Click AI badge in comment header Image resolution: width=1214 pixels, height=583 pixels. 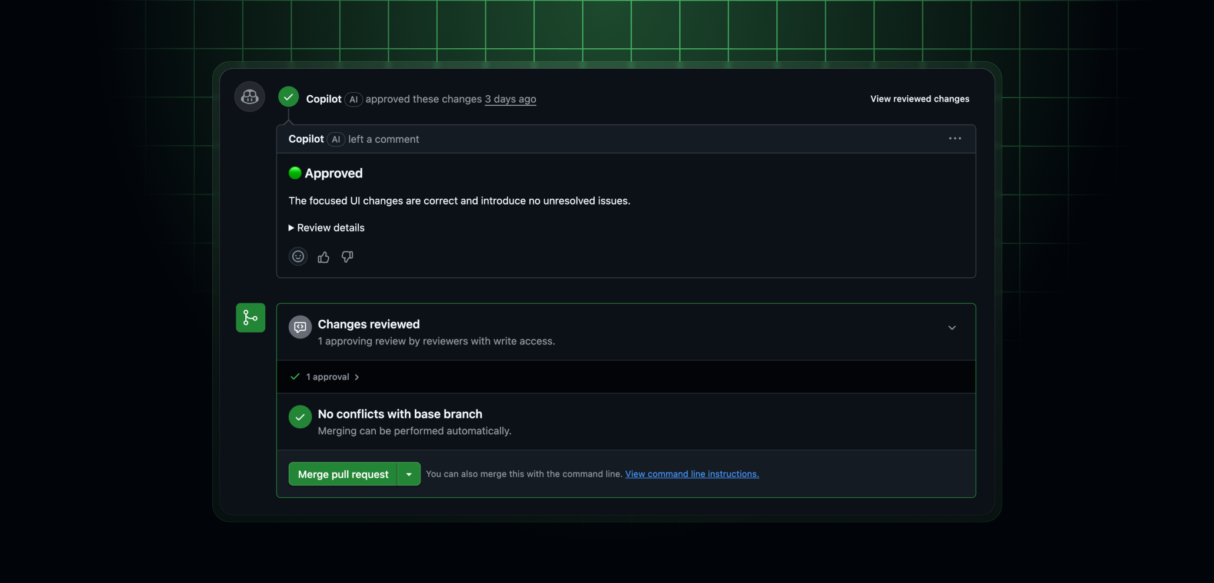tap(336, 140)
